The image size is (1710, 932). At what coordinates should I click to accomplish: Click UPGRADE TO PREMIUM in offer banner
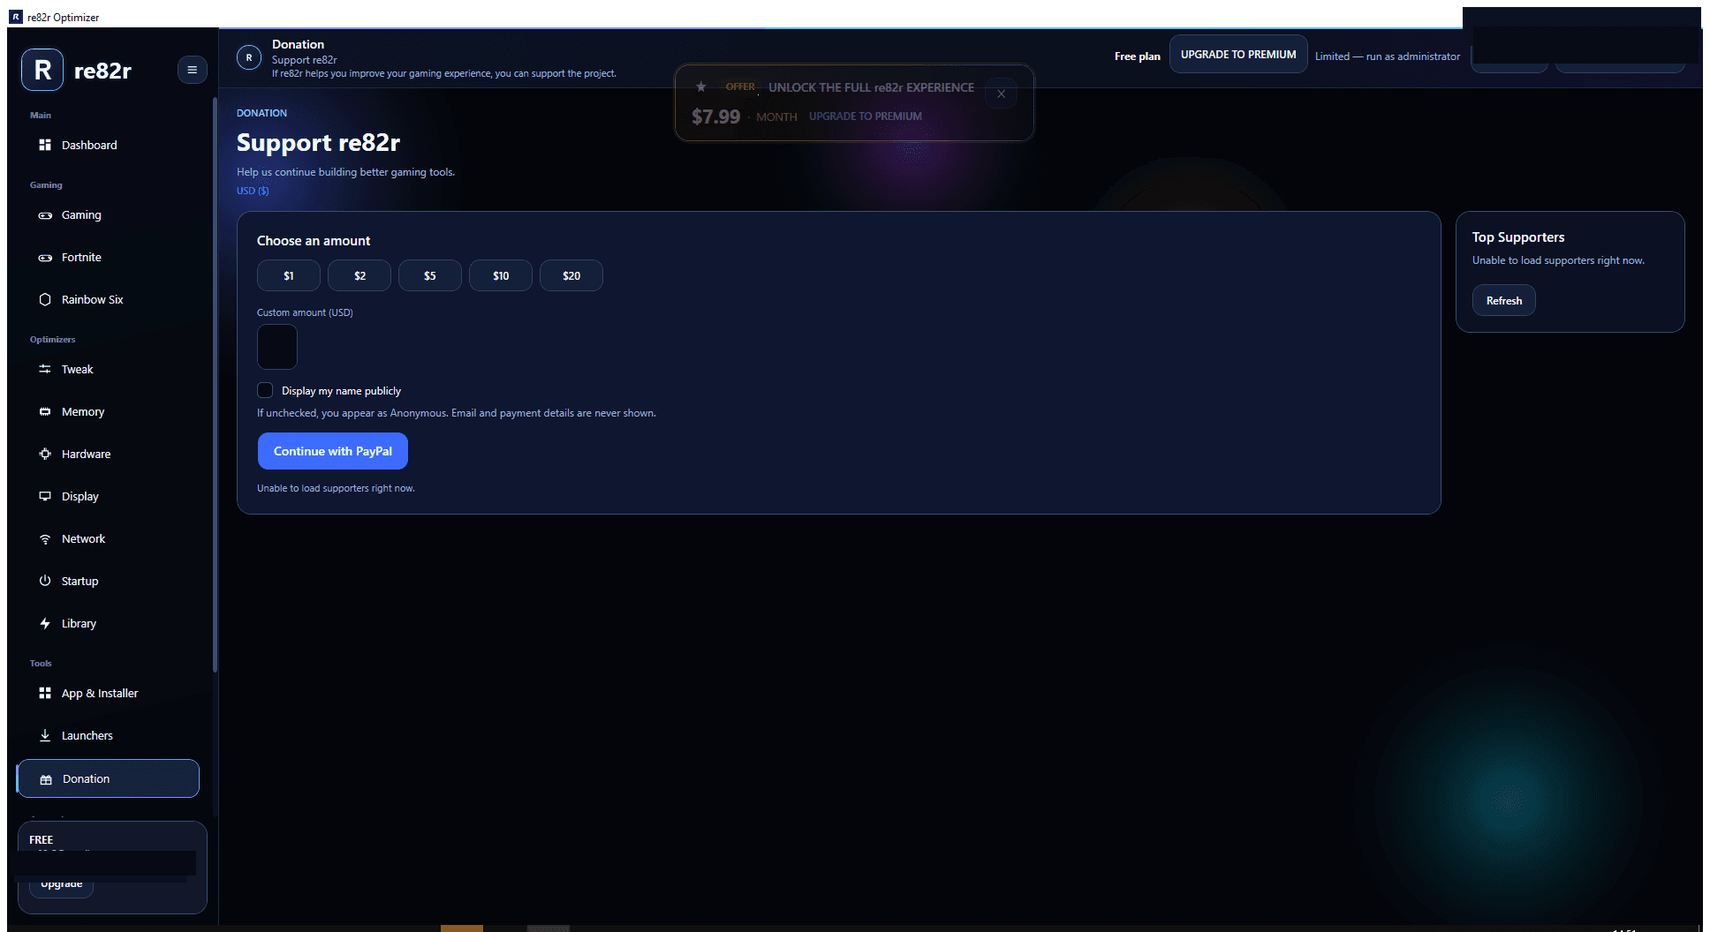pos(866,116)
